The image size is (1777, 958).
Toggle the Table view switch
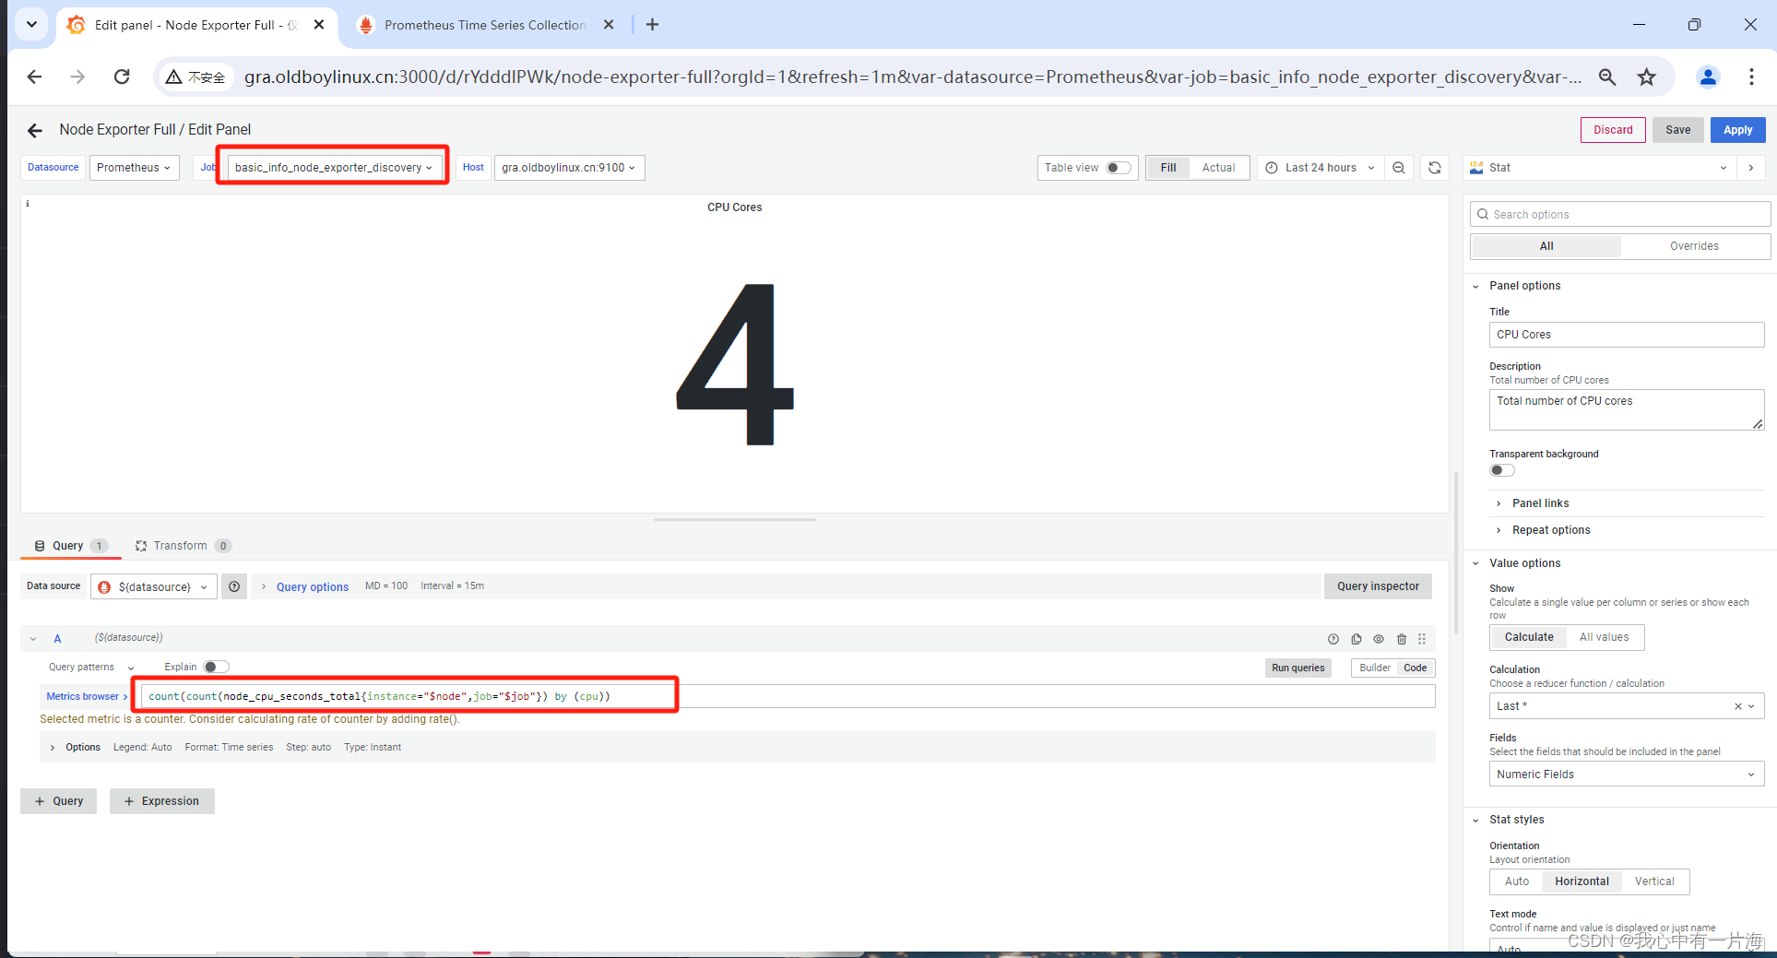click(1118, 168)
